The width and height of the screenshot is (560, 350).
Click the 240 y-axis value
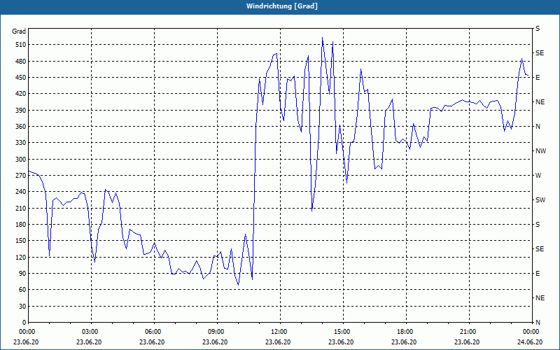(x=20, y=192)
